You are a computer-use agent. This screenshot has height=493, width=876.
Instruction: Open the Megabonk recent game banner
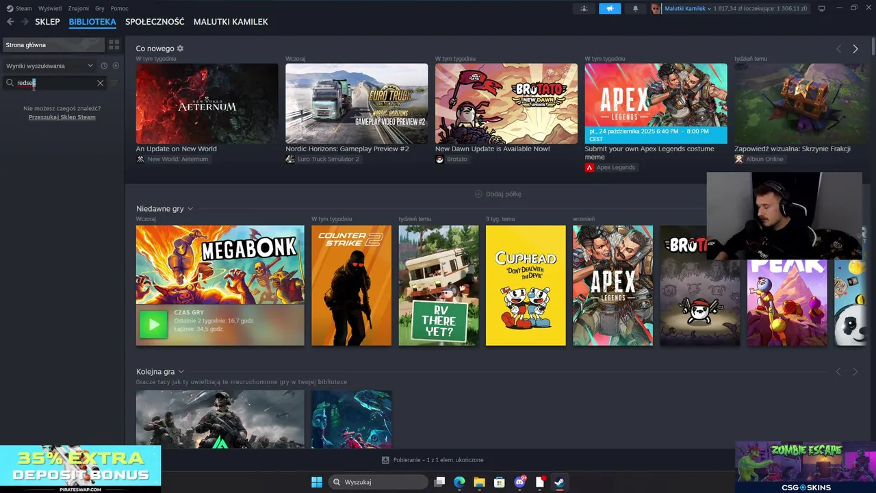click(x=220, y=265)
